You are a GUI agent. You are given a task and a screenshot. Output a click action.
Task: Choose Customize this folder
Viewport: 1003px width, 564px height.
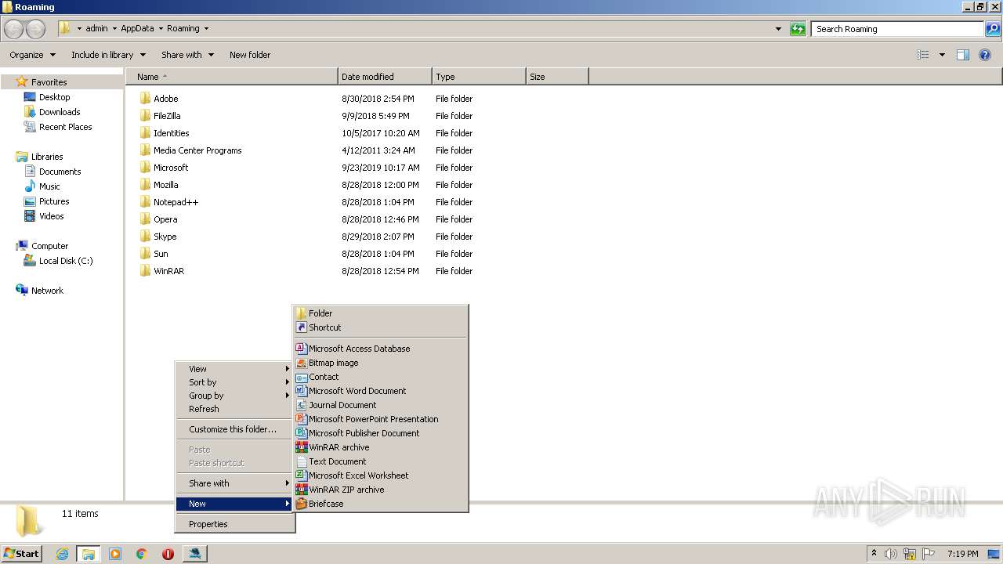point(234,429)
